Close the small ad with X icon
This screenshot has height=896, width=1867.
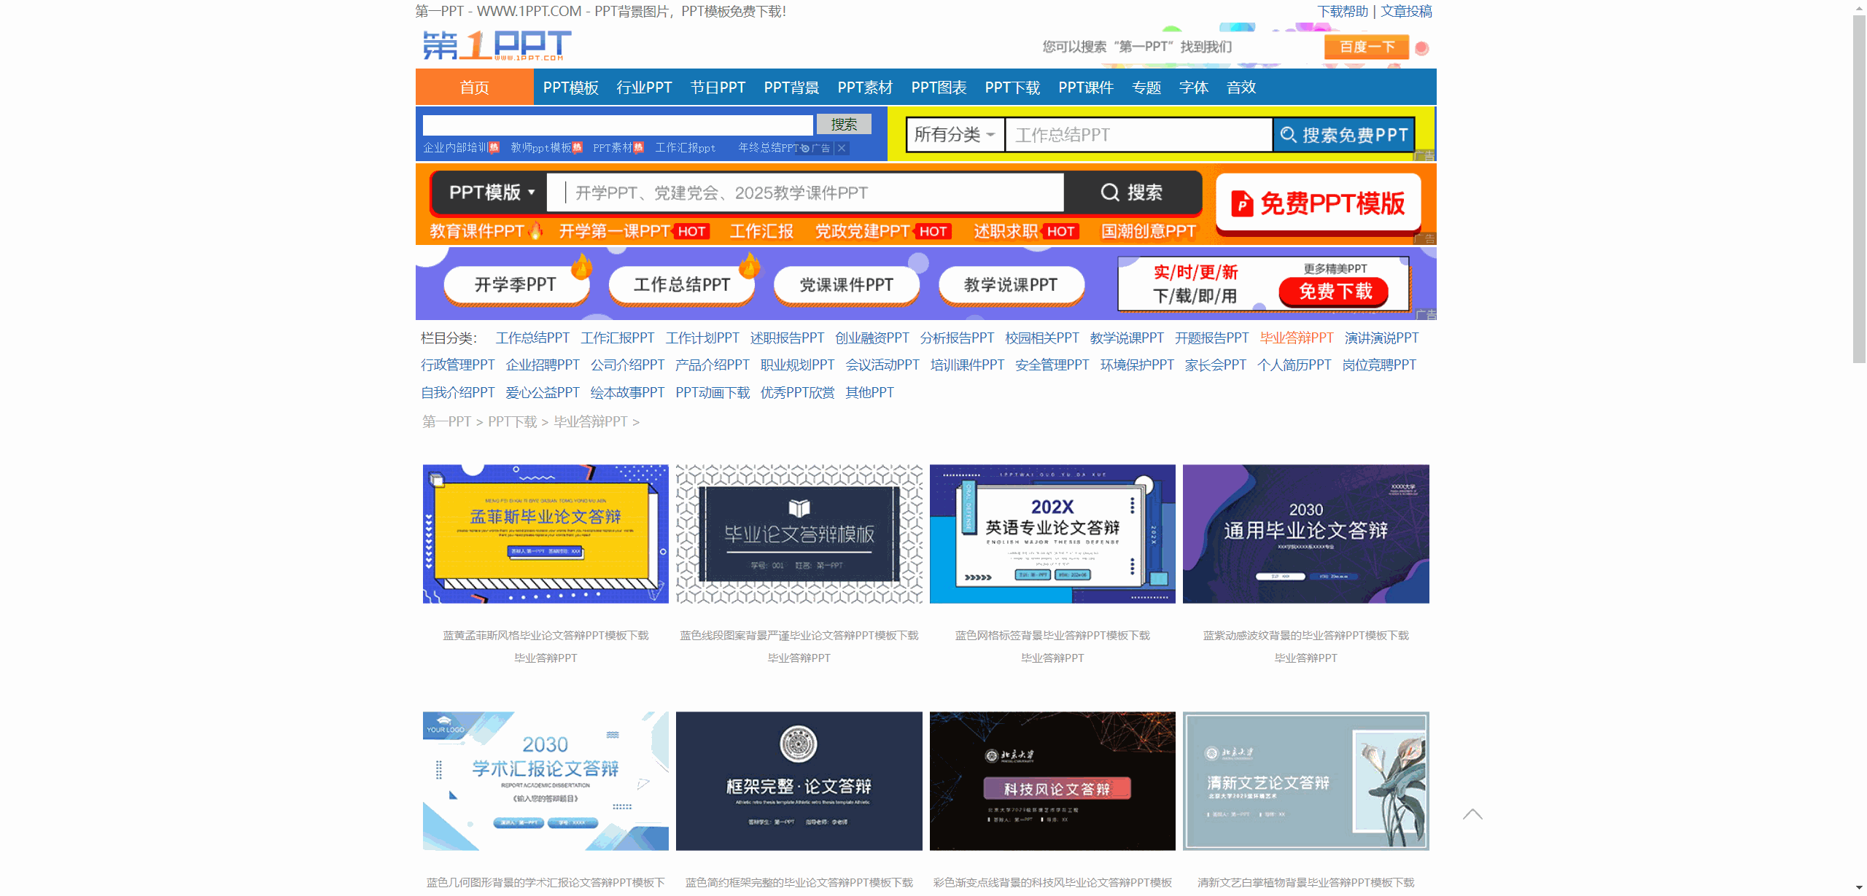pos(842,148)
